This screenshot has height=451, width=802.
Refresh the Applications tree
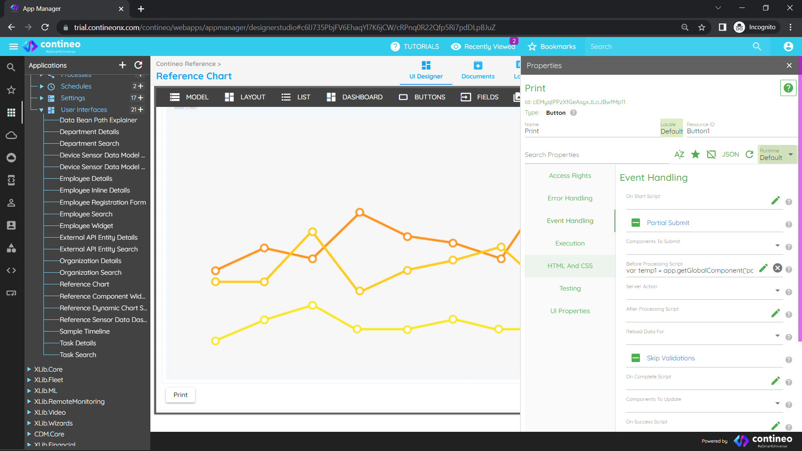(x=138, y=65)
